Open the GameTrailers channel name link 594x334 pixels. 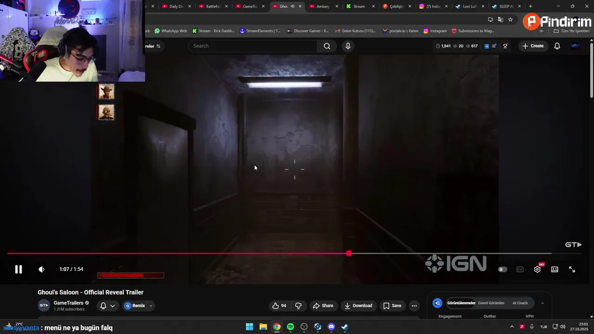pos(68,303)
